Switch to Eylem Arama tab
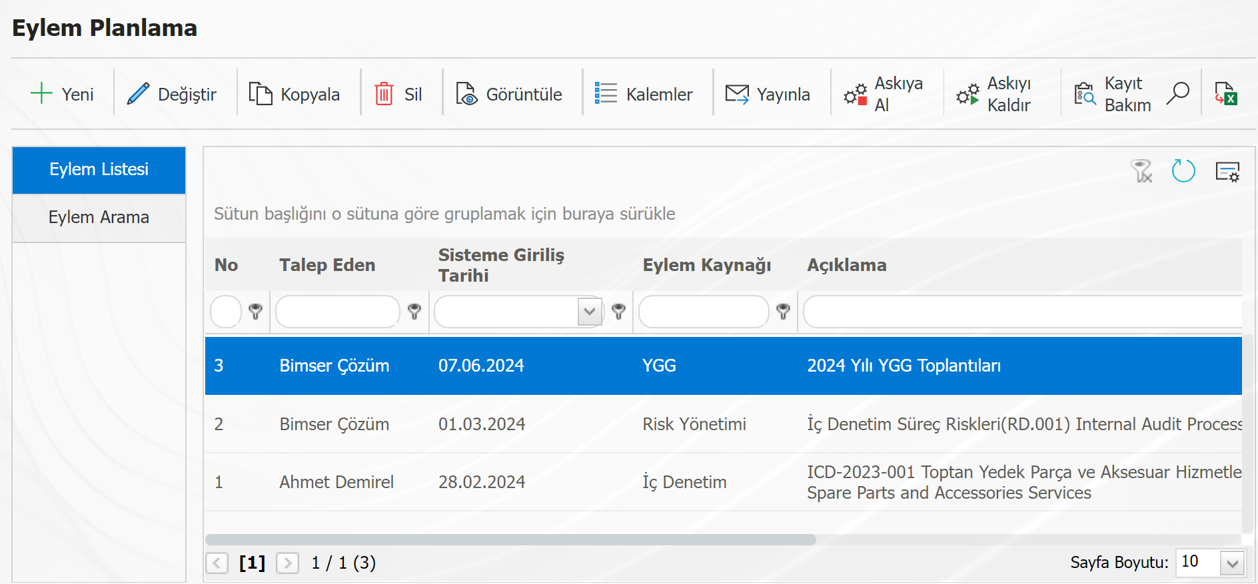The height and width of the screenshot is (584, 1258). [x=99, y=218]
